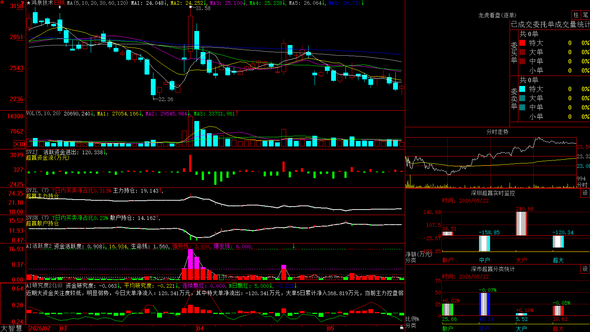Select the 03 month marker on timeline
Viewport: 590px width, 332px height.
click(63, 328)
